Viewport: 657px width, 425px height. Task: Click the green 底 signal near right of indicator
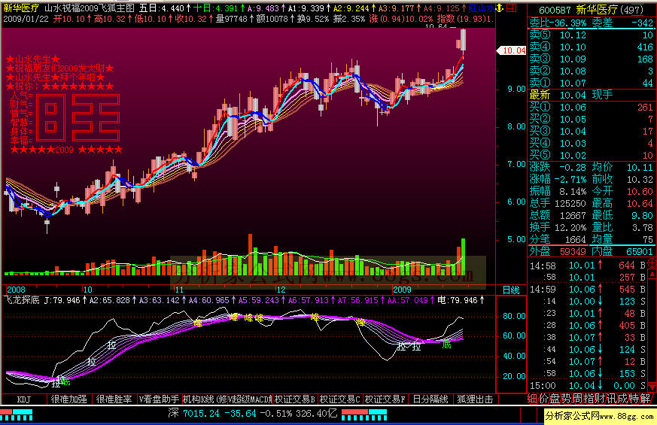pyautogui.click(x=447, y=345)
